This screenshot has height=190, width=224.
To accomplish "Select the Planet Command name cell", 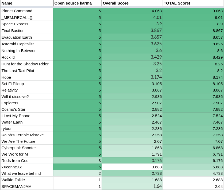I will [x=27, y=11].
